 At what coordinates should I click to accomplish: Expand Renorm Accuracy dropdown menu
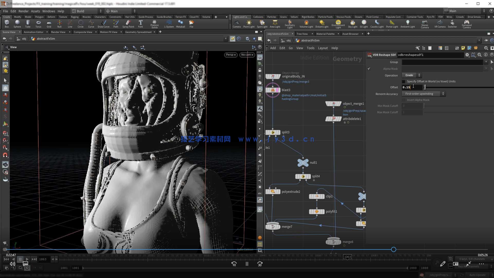coord(424,94)
